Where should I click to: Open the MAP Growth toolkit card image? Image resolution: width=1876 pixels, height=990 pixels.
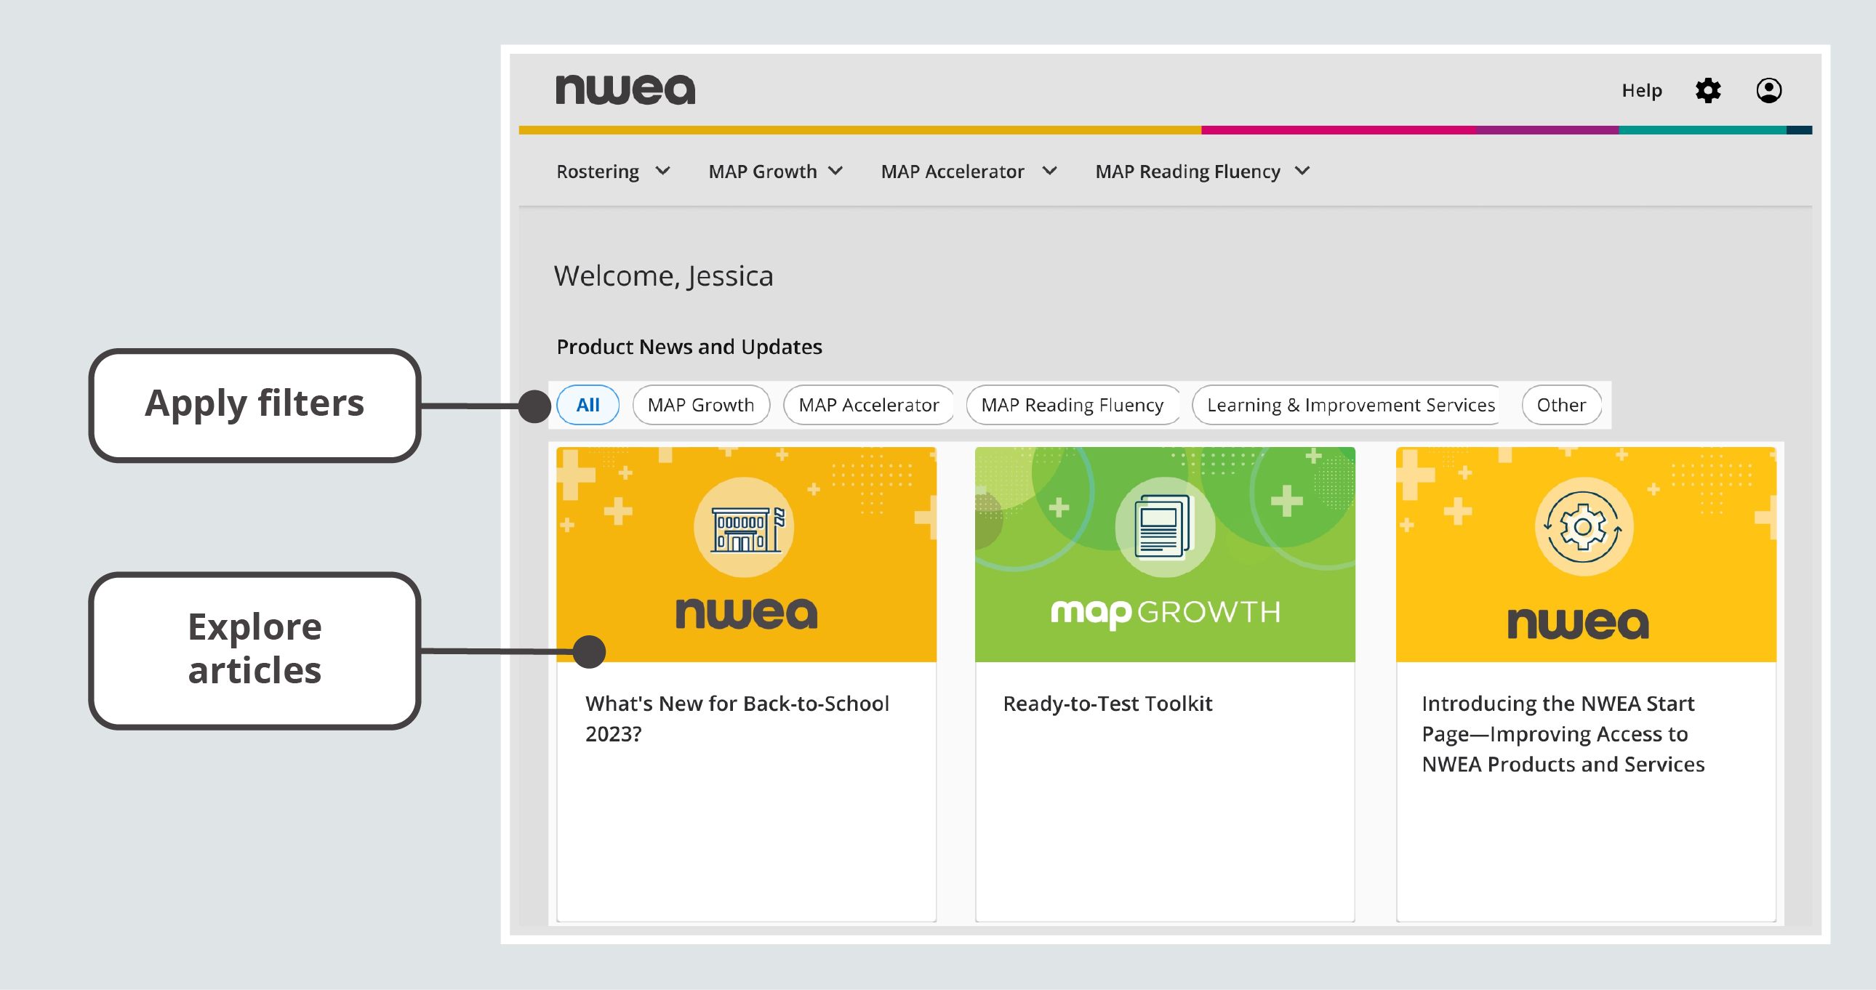[1164, 554]
